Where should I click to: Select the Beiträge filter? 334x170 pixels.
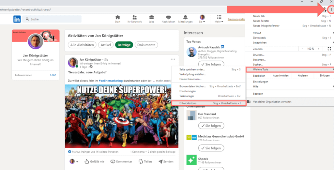(124, 45)
